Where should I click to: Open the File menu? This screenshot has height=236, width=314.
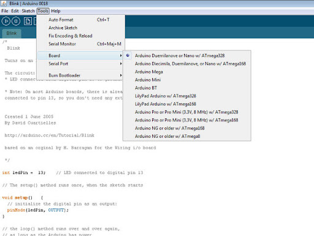pyautogui.click(x=5, y=11)
